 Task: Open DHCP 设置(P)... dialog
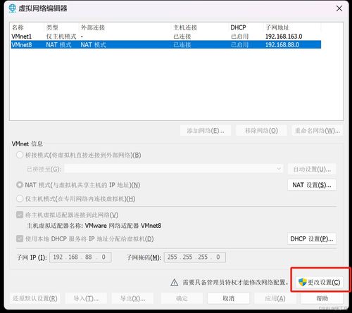[x=312, y=239]
